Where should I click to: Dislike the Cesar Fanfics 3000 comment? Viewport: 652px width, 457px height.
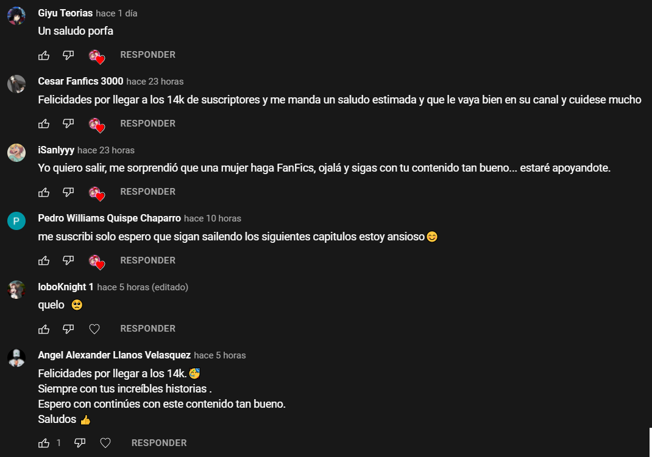pos(68,124)
